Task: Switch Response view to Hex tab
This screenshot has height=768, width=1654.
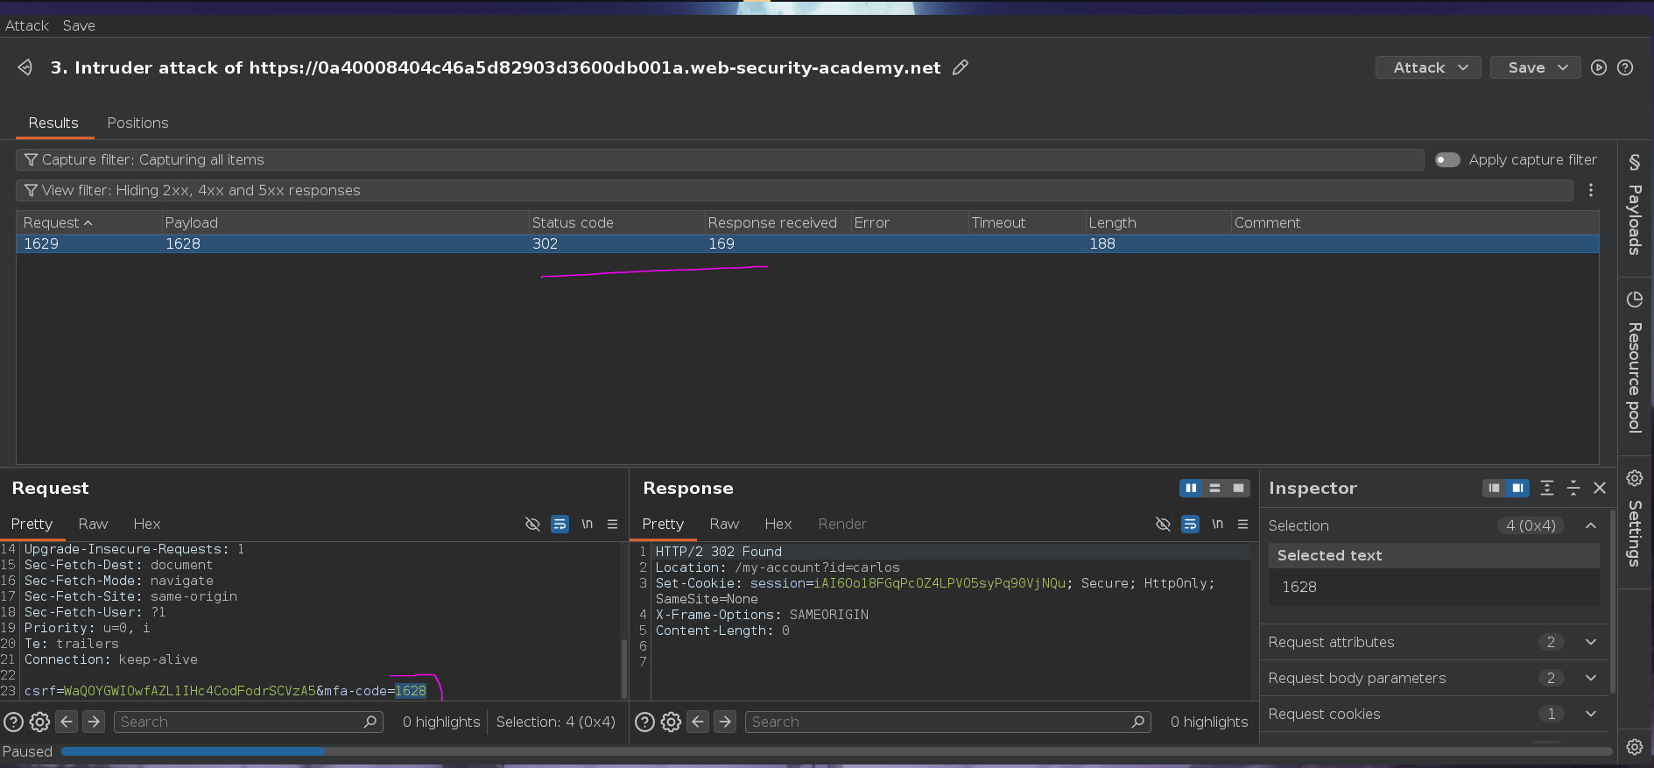Action: coord(778,524)
